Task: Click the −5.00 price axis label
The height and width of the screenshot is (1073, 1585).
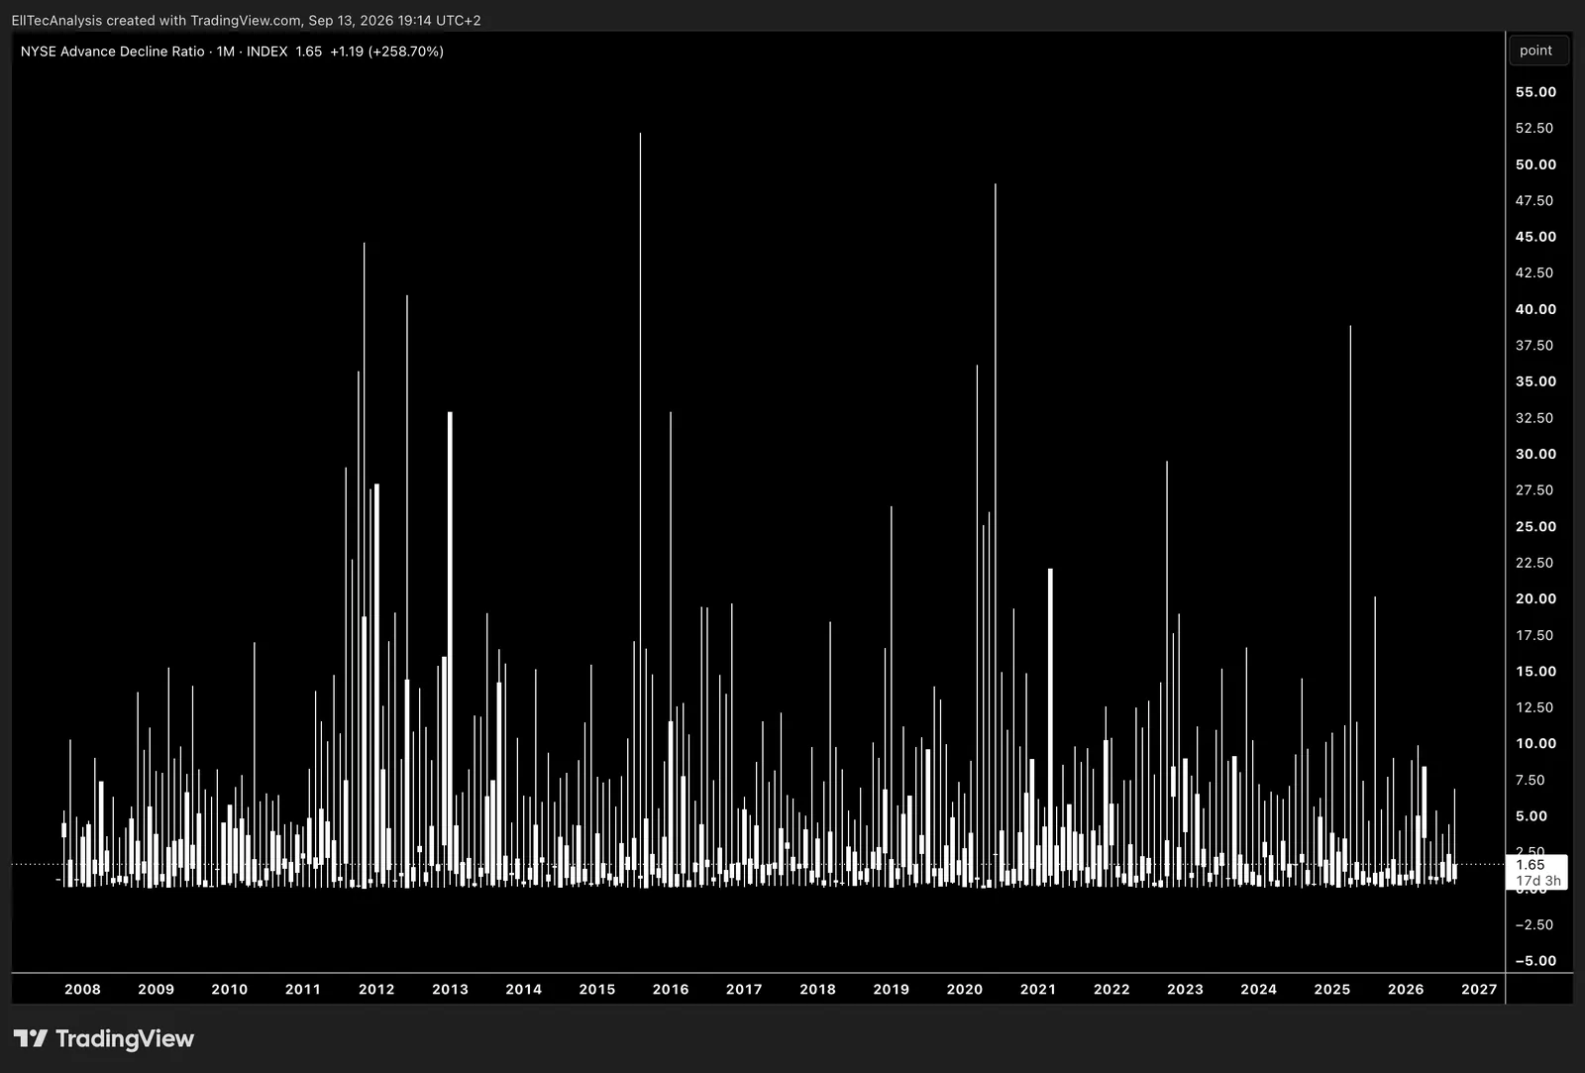Action: pos(1535,961)
